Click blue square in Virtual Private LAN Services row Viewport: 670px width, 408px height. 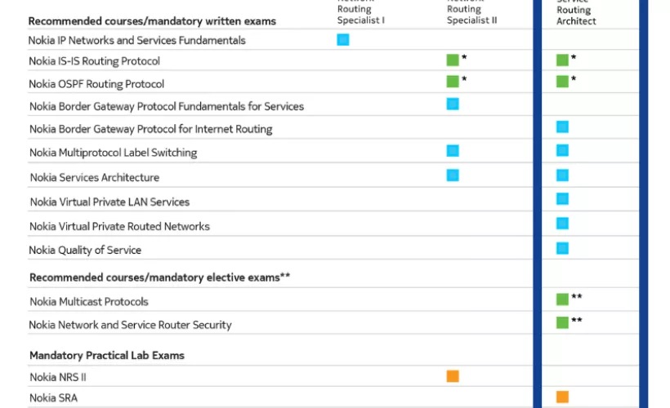tap(562, 199)
